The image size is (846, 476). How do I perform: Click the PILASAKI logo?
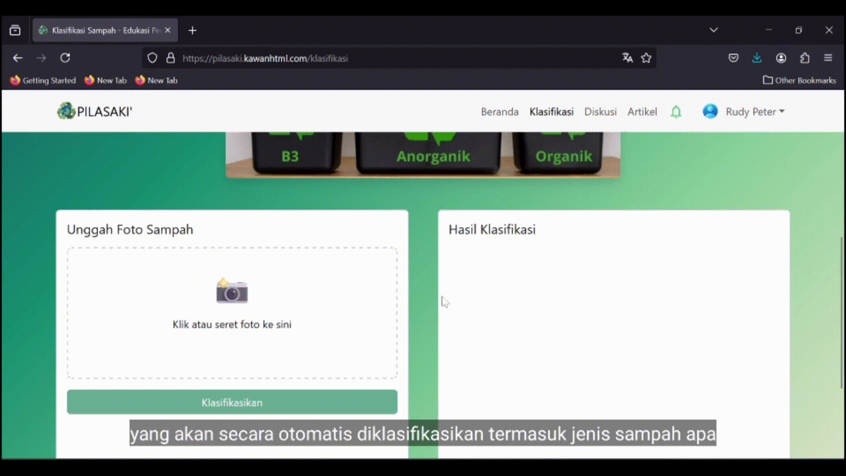coord(95,112)
